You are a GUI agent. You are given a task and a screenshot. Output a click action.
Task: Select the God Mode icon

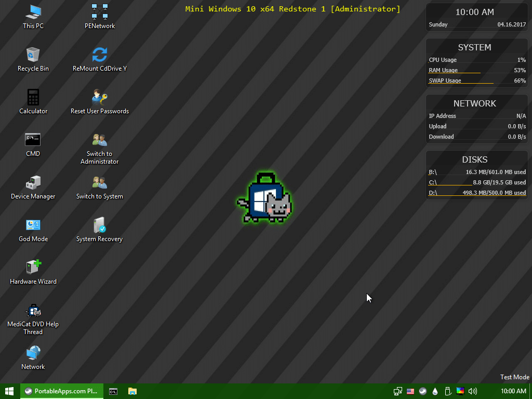pos(33,230)
